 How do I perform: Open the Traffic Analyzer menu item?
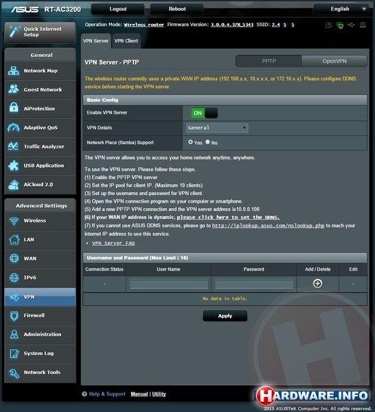41,147
